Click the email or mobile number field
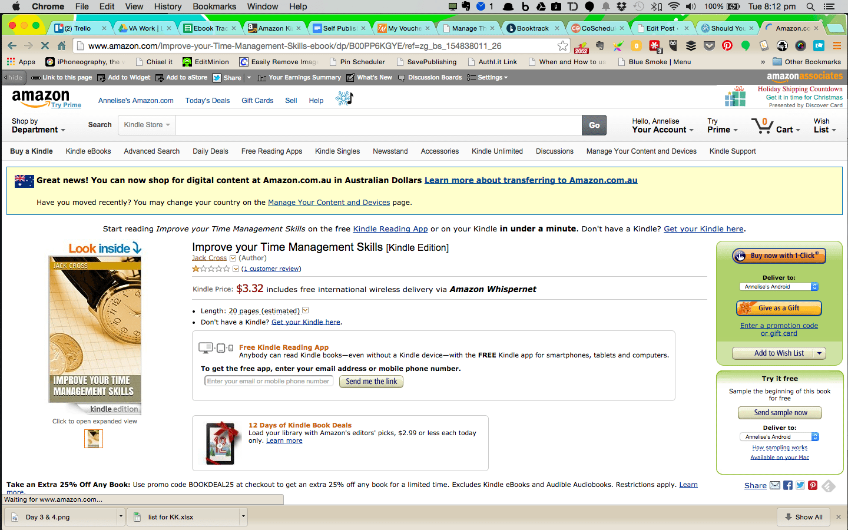Viewport: 848px width, 530px height. [269, 381]
